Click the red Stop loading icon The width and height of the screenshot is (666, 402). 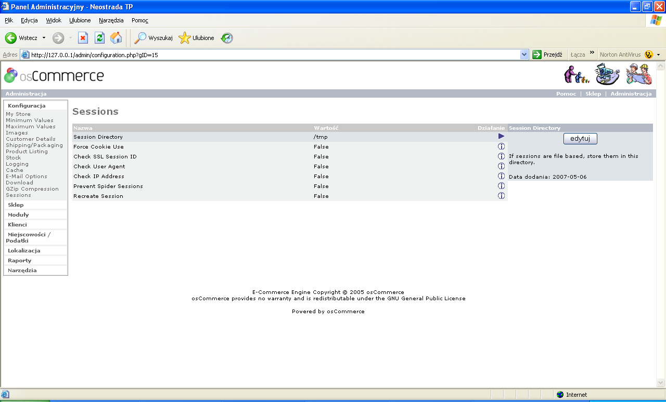[83, 38]
